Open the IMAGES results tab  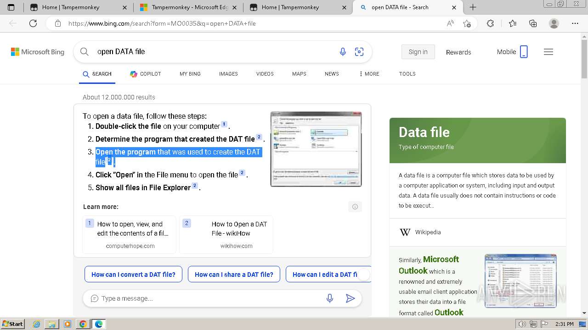[228, 74]
